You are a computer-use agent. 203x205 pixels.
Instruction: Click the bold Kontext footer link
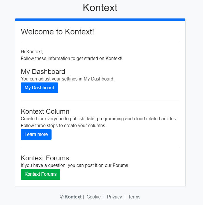point(73,197)
